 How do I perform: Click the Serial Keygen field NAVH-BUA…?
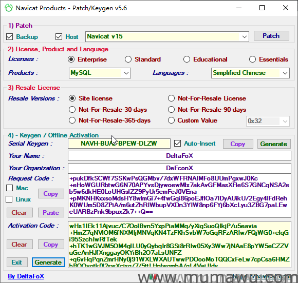(x=119, y=144)
